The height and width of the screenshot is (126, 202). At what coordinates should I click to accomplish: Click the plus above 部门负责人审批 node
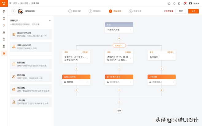[119, 69]
